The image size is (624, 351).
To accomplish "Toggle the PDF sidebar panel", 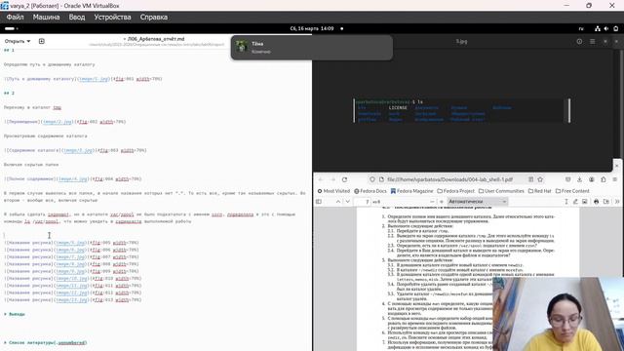I will click(x=319, y=202).
